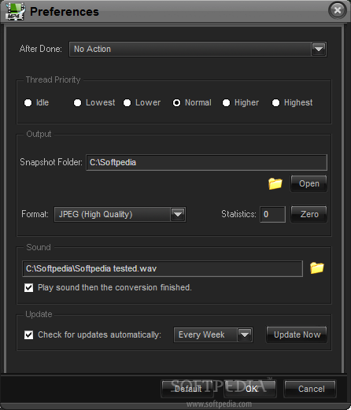This screenshot has width=351, height=410.
Task: Select Normal thread priority radio button
Action: coord(176,102)
